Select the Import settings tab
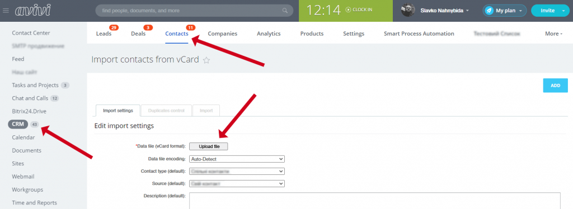The width and height of the screenshot is (573, 209). click(118, 111)
